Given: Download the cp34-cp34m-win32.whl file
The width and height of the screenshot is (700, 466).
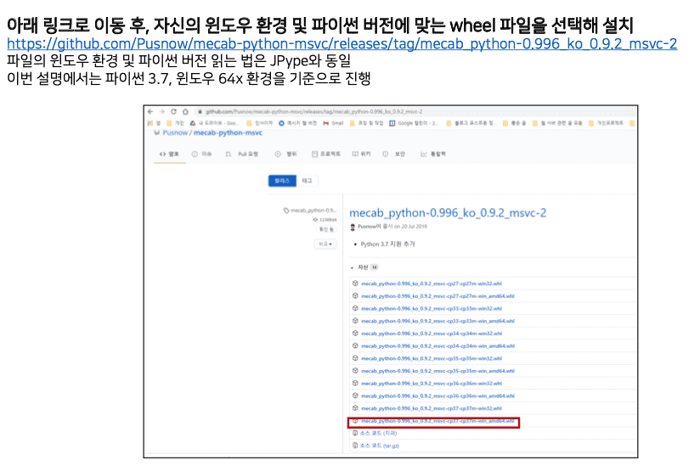Looking at the screenshot, I should (x=432, y=334).
